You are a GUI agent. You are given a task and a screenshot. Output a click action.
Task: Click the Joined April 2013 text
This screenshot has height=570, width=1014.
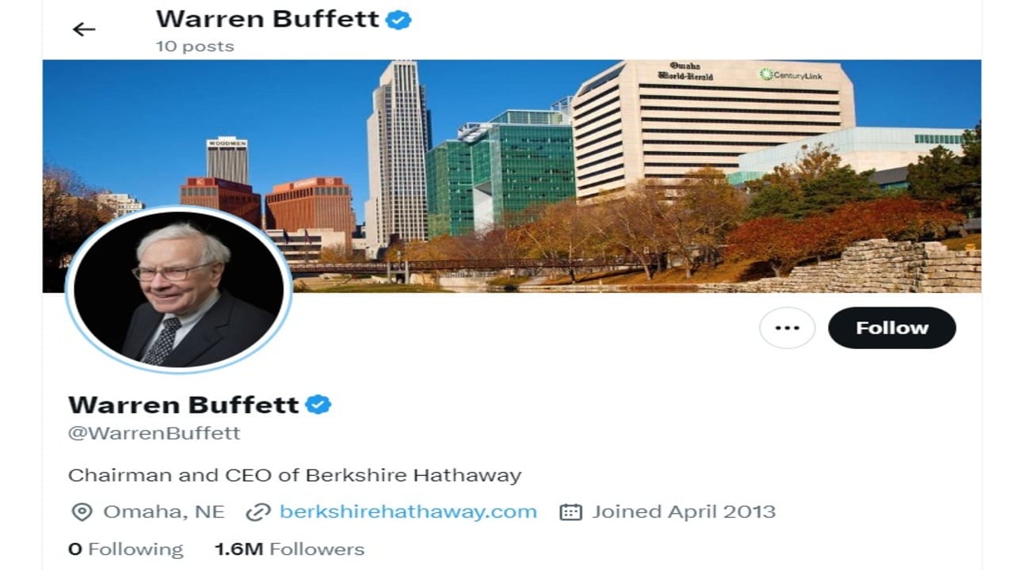[x=684, y=511]
